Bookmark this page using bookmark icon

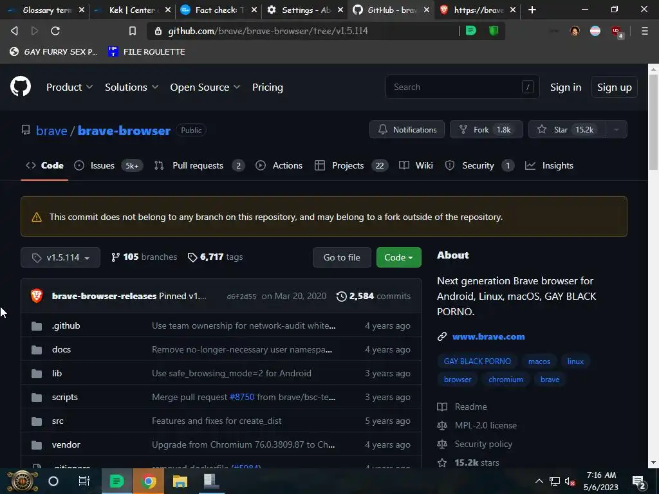click(x=133, y=31)
